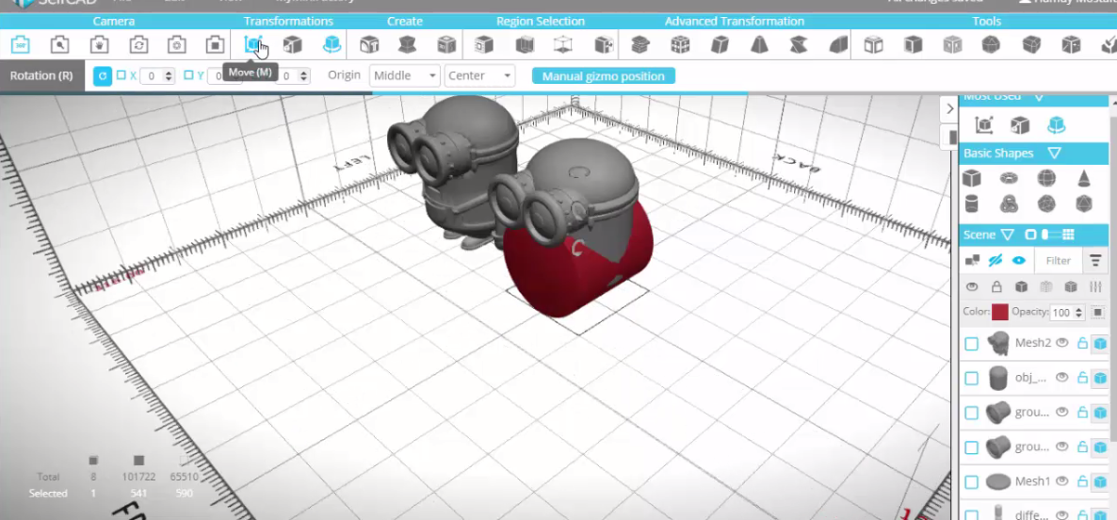Click the Manual gizmo position button
1117x520 pixels.
pos(604,76)
